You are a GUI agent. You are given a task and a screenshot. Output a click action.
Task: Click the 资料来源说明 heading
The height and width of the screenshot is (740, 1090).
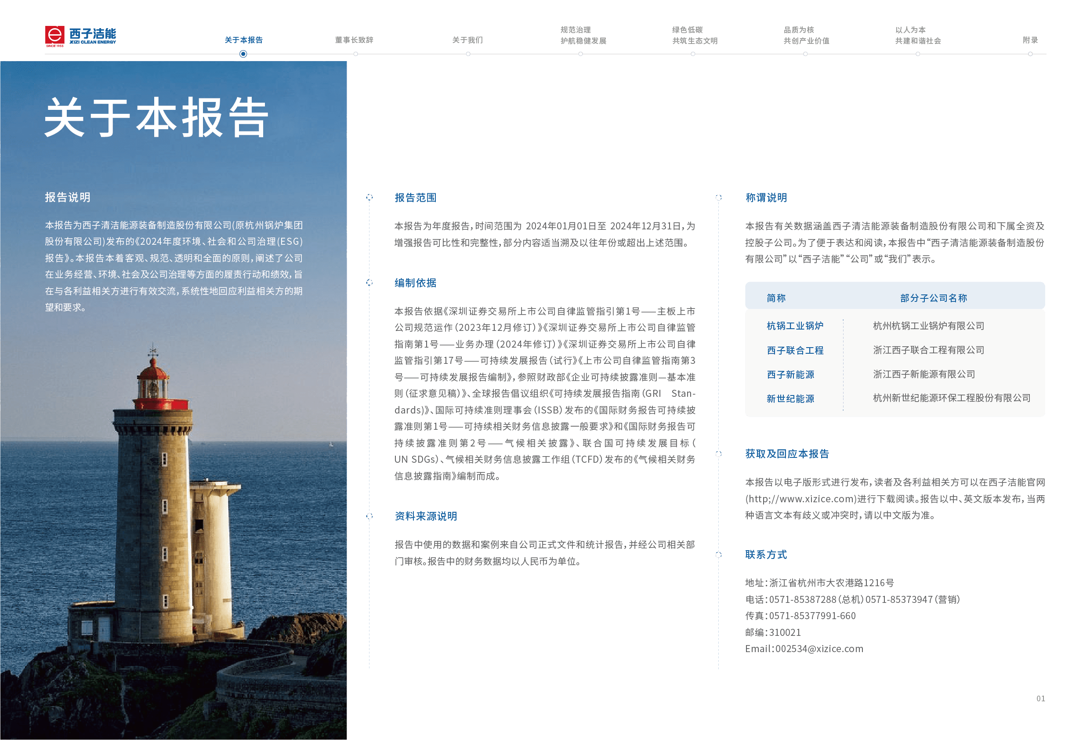[426, 516]
